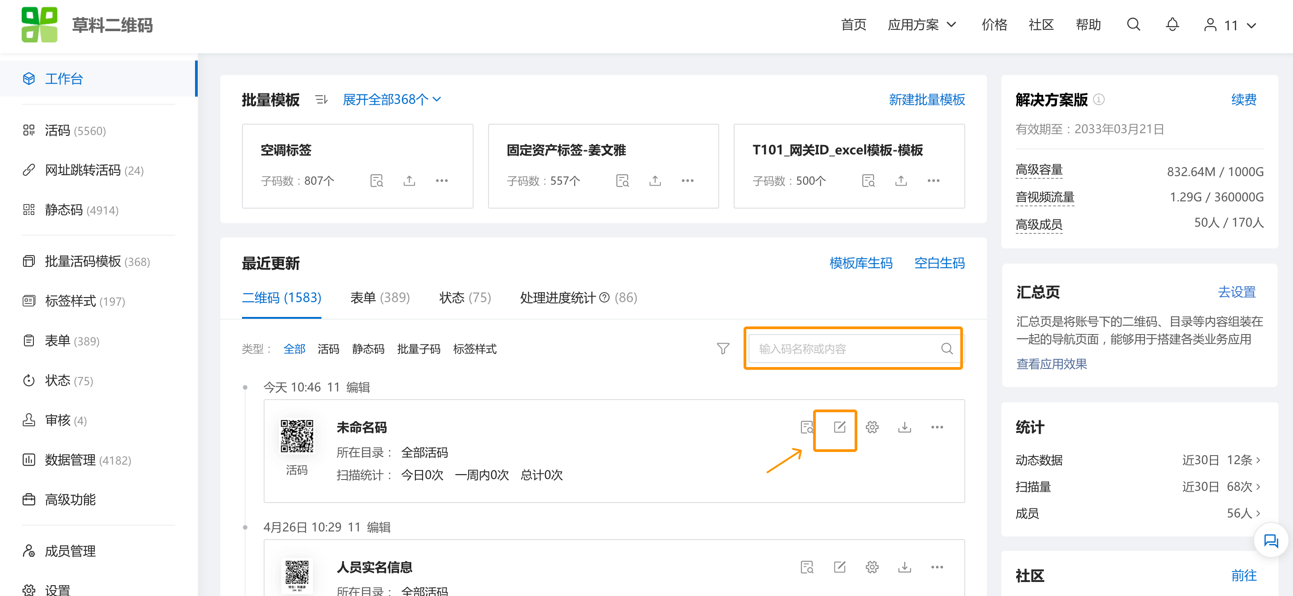Go to 首页 in top navigation

coord(853,24)
